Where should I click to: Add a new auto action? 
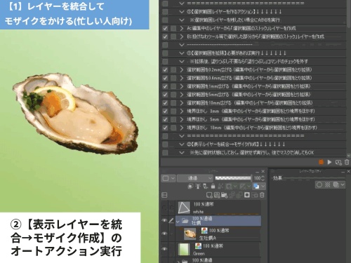338,162
